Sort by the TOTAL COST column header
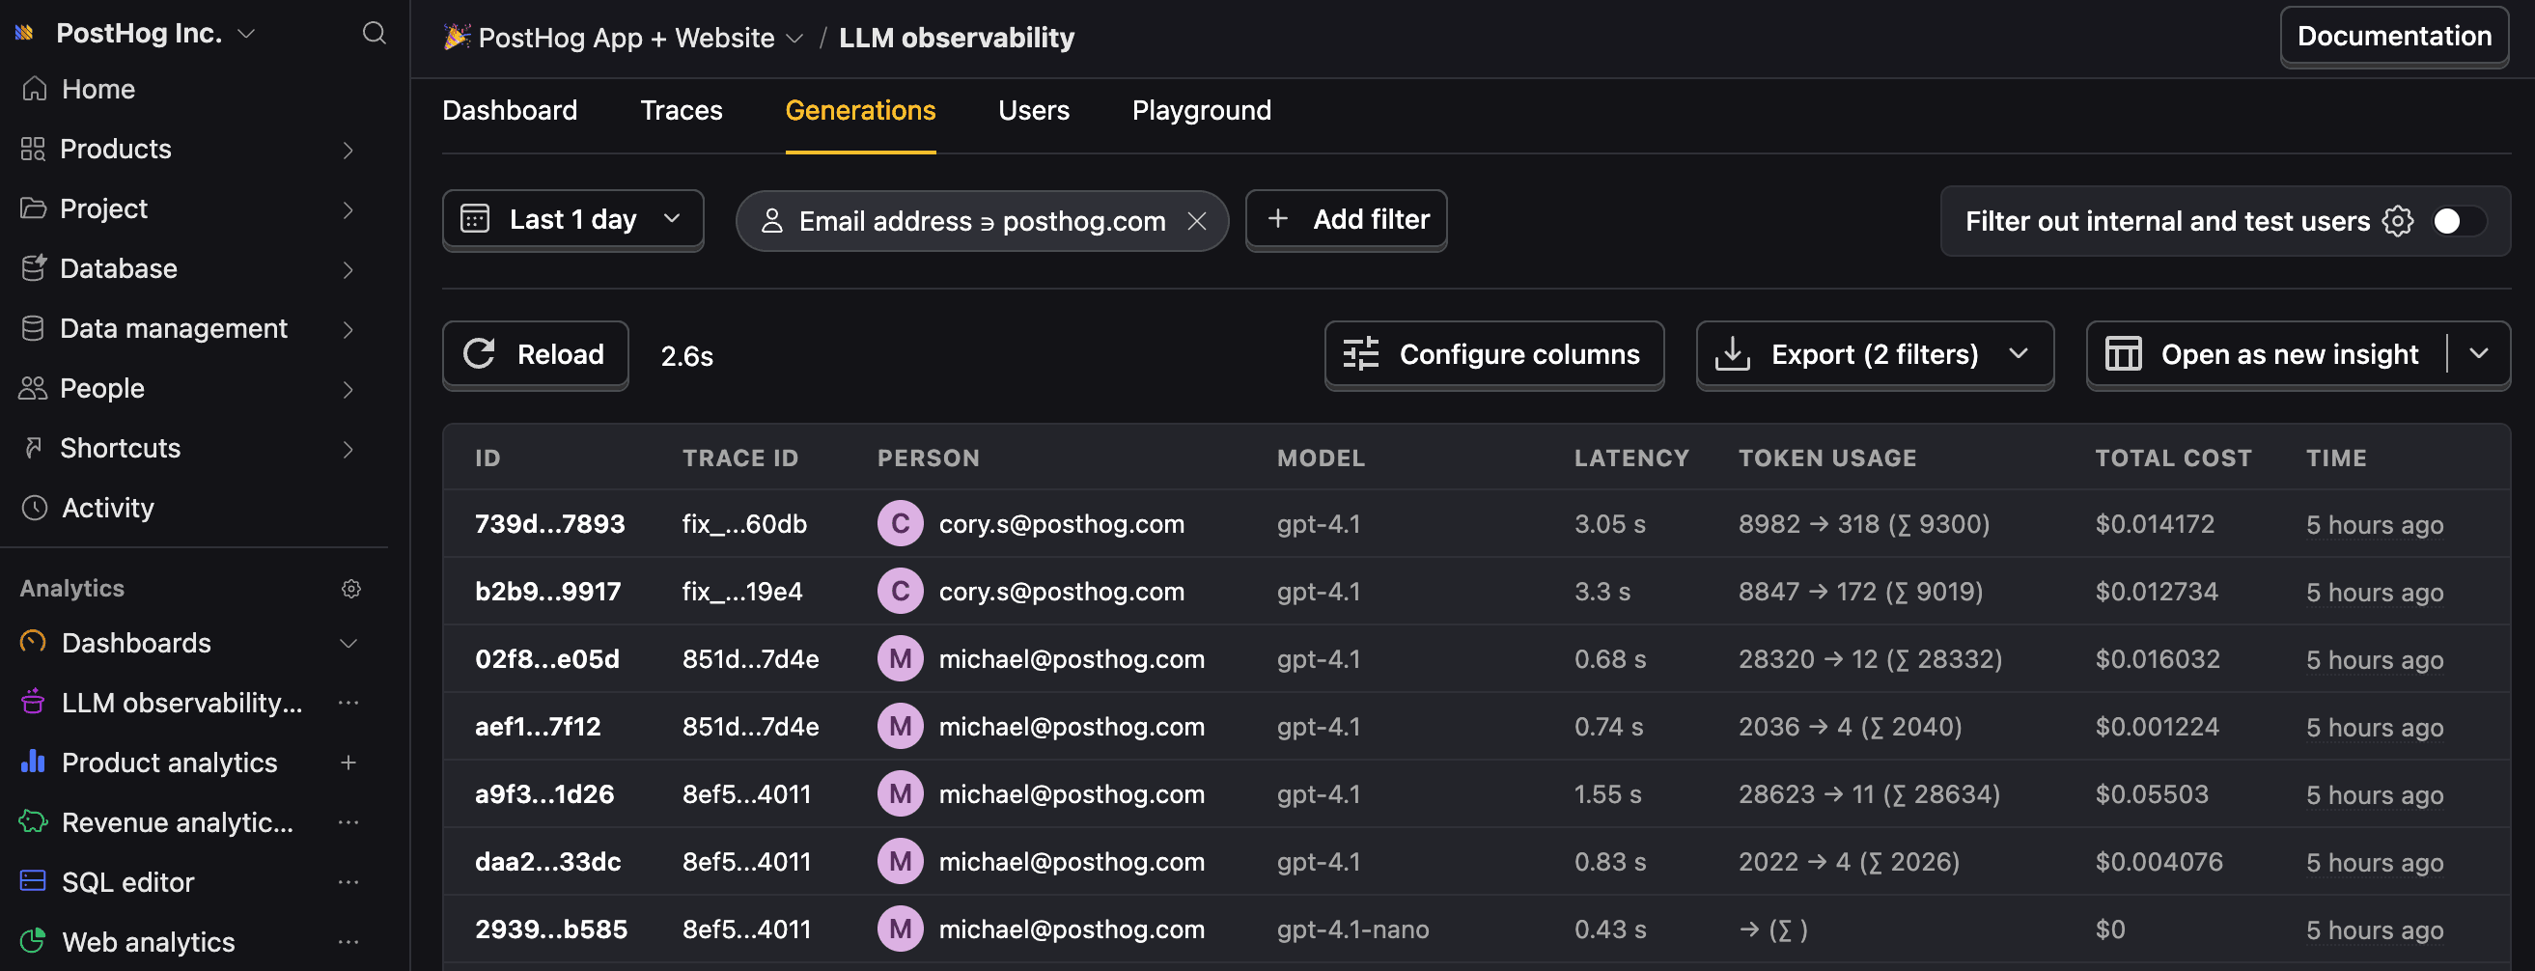 (x=2173, y=458)
